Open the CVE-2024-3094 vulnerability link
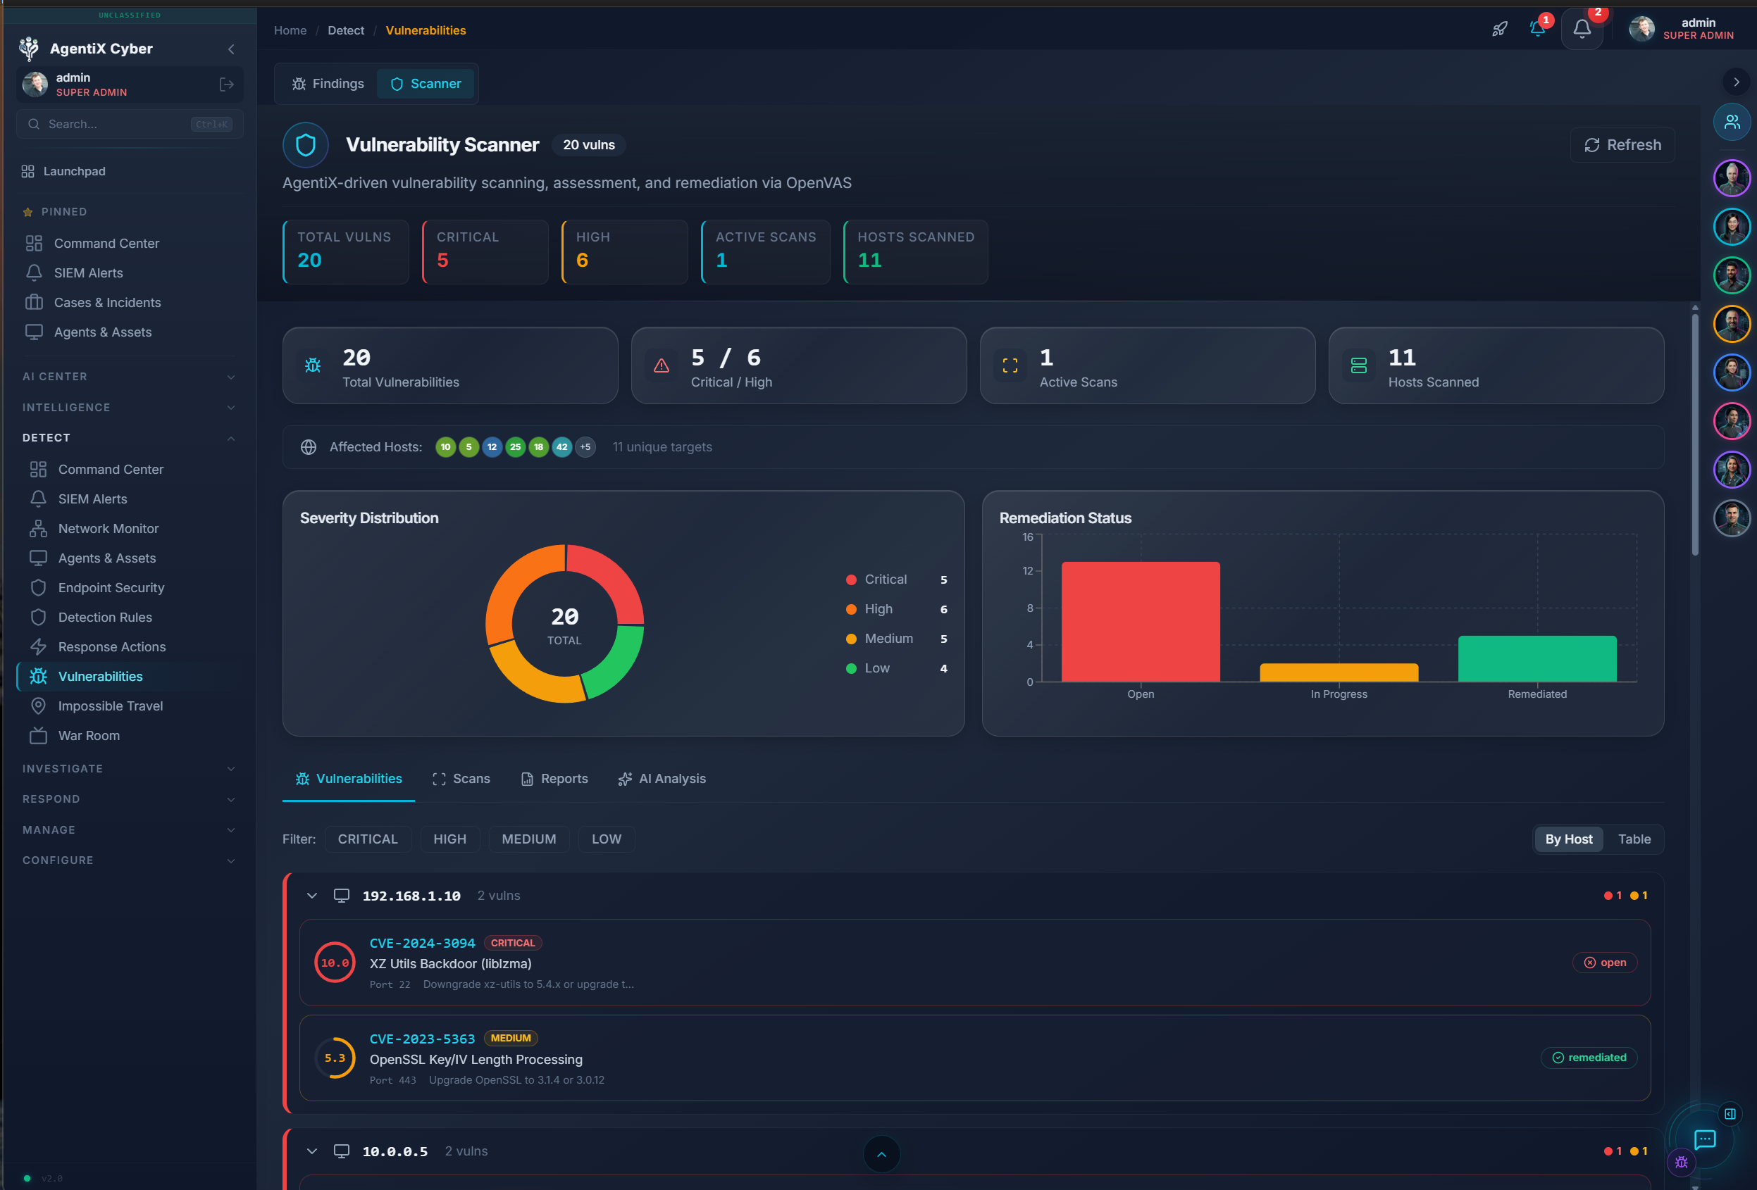Viewport: 1757px width, 1190px height. tap(422, 943)
